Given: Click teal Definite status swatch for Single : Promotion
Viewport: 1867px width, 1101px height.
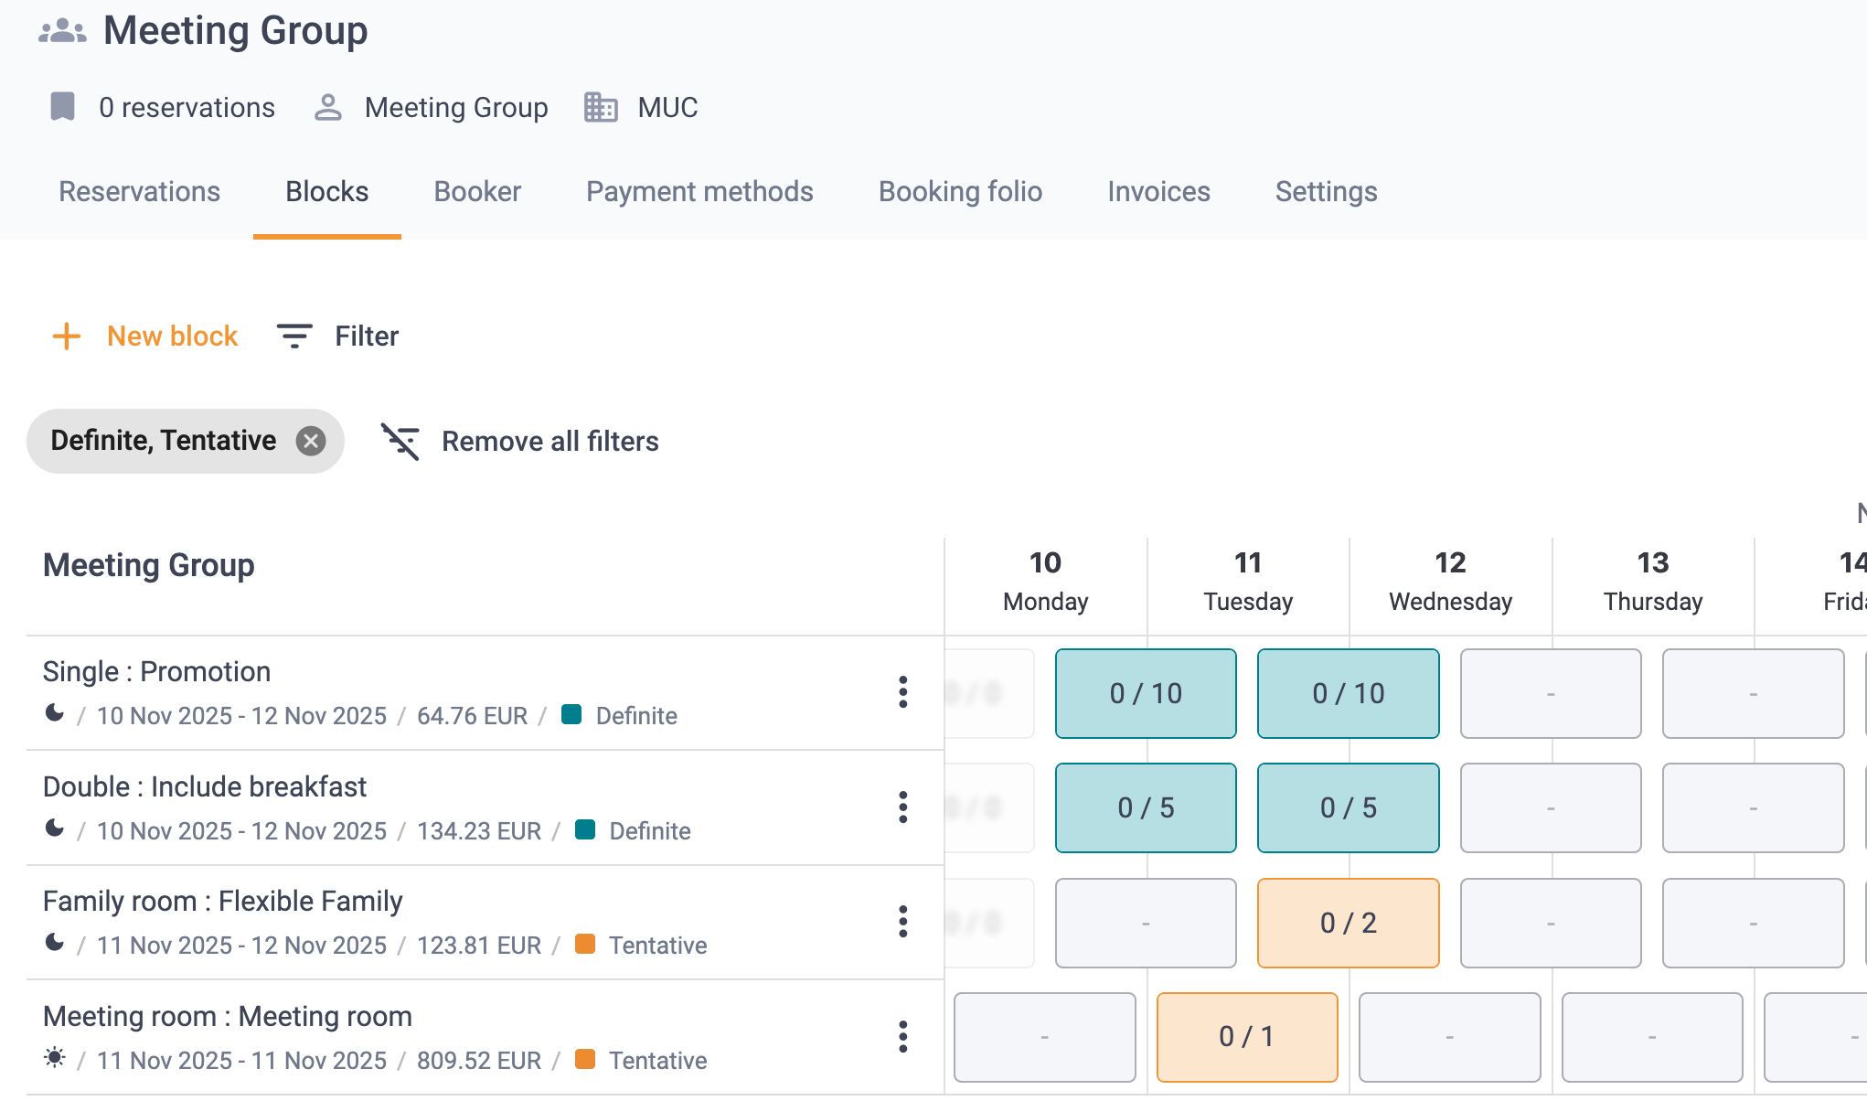Looking at the screenshot, I should click(x=571, y=714).
